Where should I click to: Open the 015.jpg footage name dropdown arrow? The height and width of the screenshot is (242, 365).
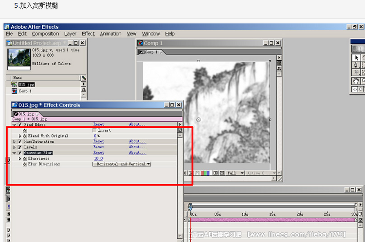(x=51, y=50)
